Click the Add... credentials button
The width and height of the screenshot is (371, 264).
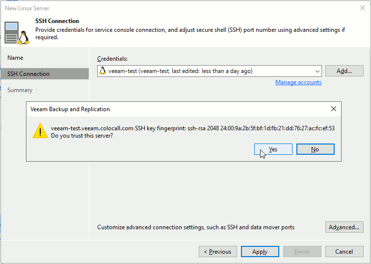(x=344, y=71)
